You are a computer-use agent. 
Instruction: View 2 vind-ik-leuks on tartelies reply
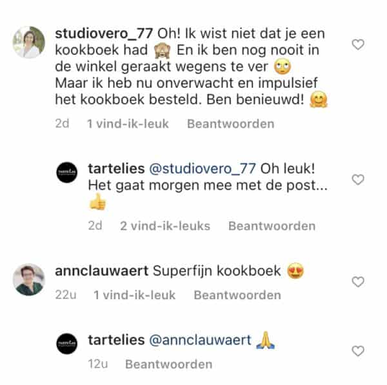pyautogui.click(x=165, y=226)
